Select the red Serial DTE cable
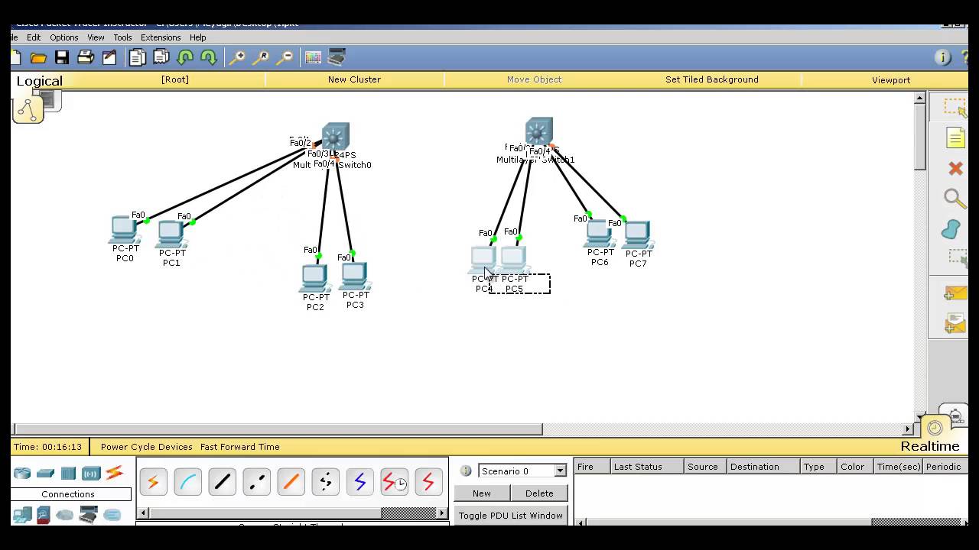The width and height of the screenshot is (979, 550). point(428,482)
